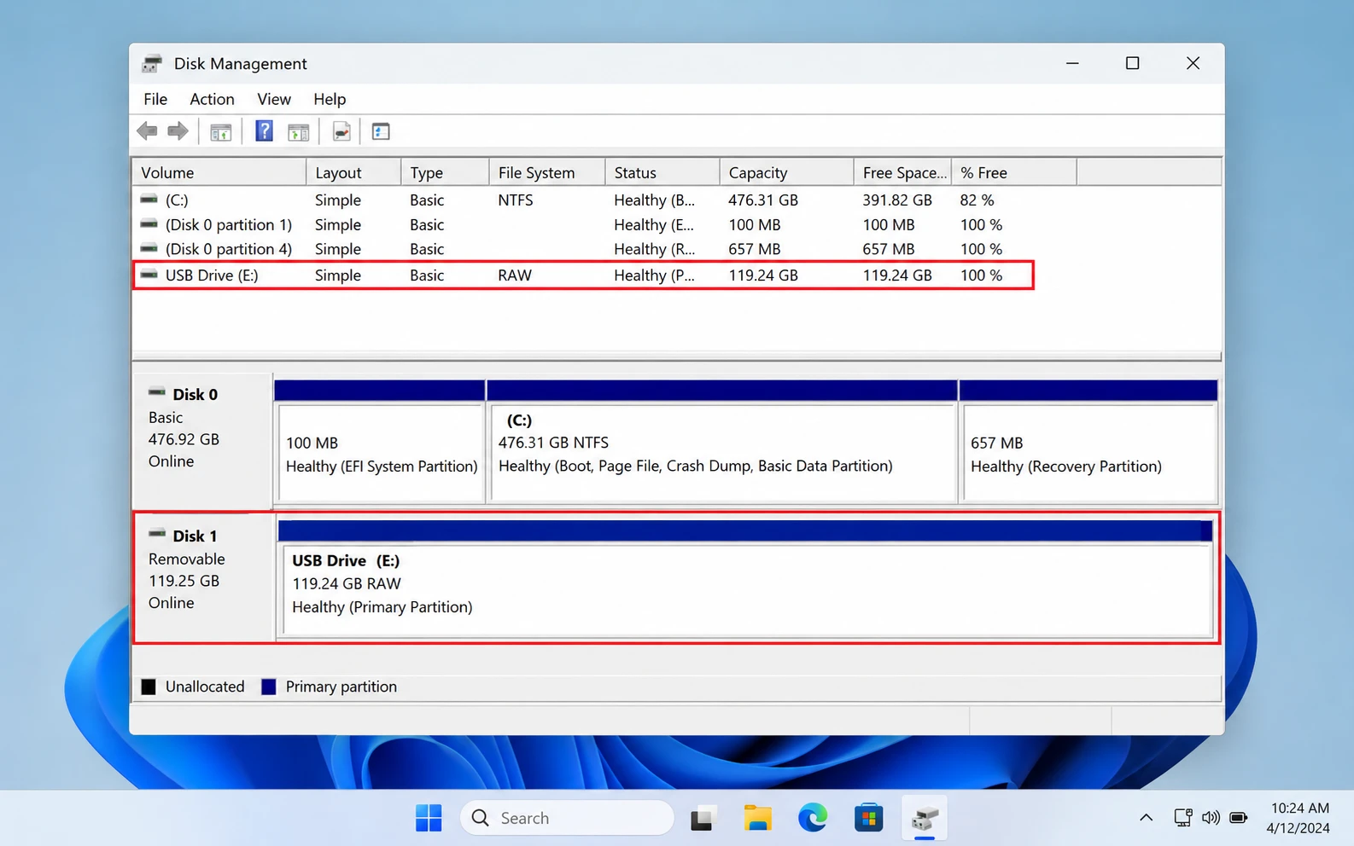Screen dimensions: 1354x846
Task: Click the last toolbar icon with blue list
Action: (x=381, y=131)
